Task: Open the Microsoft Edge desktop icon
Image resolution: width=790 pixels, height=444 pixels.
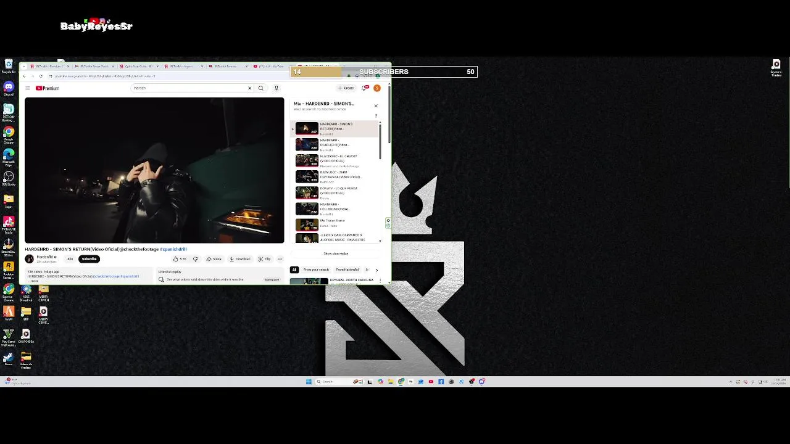Action: tap(9, 157)
